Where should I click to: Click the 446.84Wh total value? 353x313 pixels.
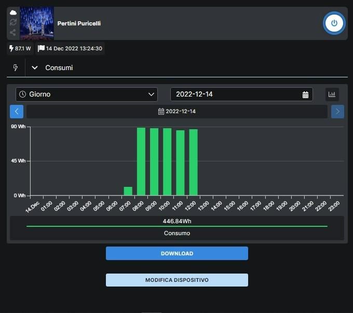click(177, 221)
